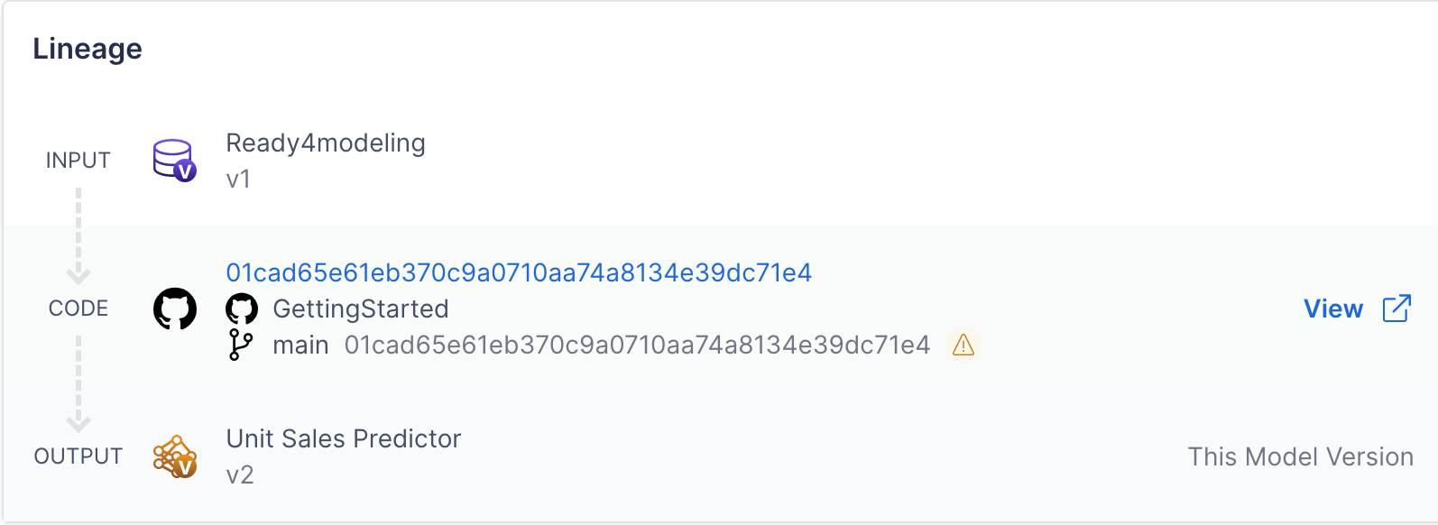Click the orange warning triangle icon
The image size is (1438, 525).
(963, 345)
